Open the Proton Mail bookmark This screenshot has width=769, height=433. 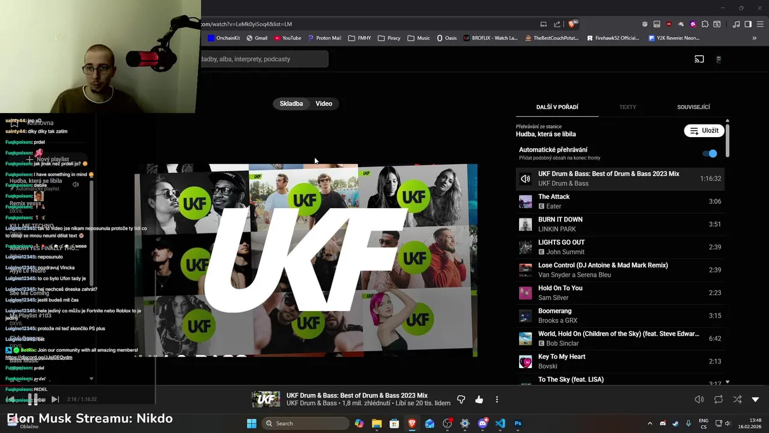click(x=324, y=38)
